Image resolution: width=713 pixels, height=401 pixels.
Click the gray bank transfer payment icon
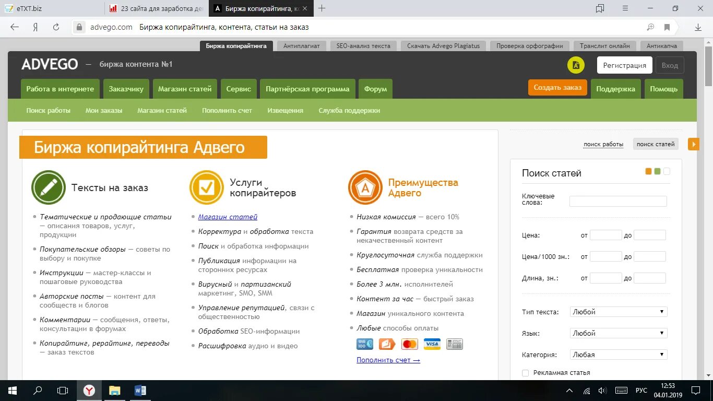click(455, 344)
